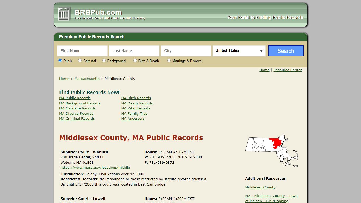361x203 pixels.
Task: Select the Criminal radio button
Action: tap(80, 61)
